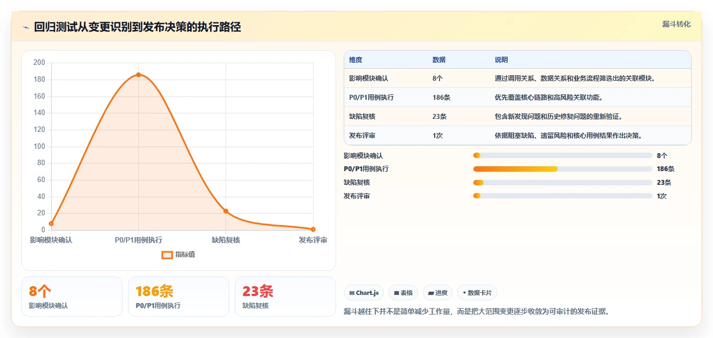713x338 pixels.
Task: Click the lightning icon beside the title
Action: [x=26, y=27]
